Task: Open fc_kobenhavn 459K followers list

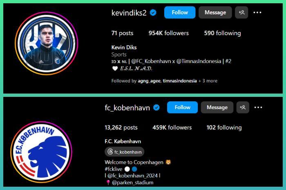Action: [x=172, y=127]
